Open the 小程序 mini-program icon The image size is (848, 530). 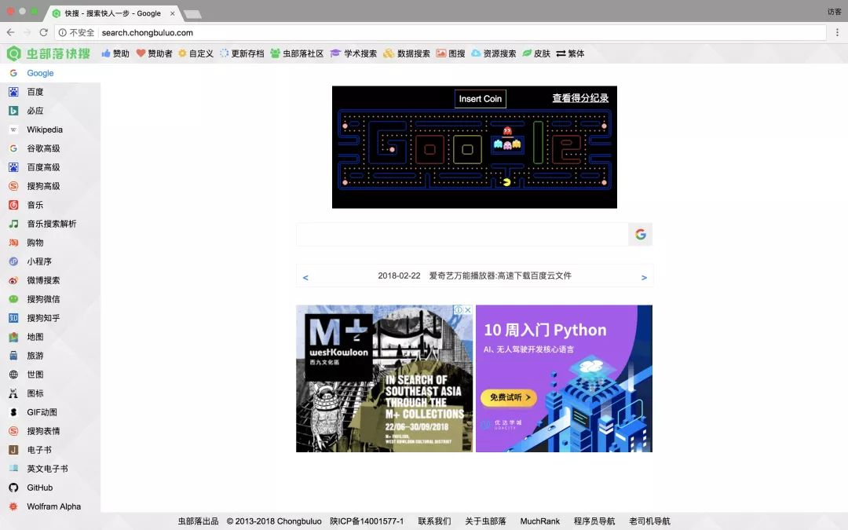click(x=13, y=261)
